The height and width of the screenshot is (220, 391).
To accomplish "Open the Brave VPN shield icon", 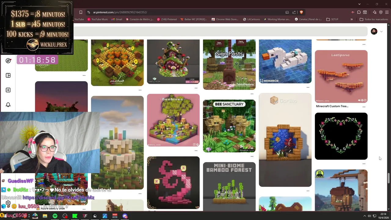I will pos(381,12).
